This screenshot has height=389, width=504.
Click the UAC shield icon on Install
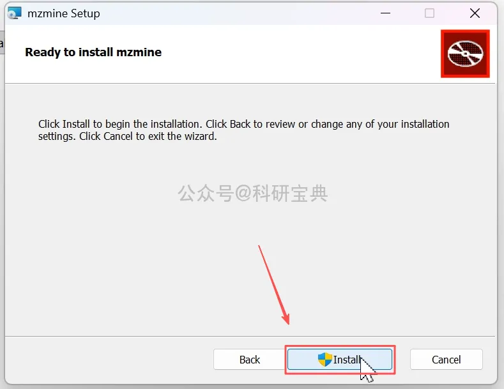[x=325, y=360]
